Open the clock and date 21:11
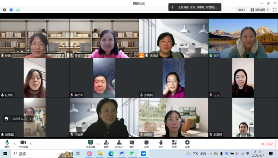278x158 pixels. (x=258, y=153)
